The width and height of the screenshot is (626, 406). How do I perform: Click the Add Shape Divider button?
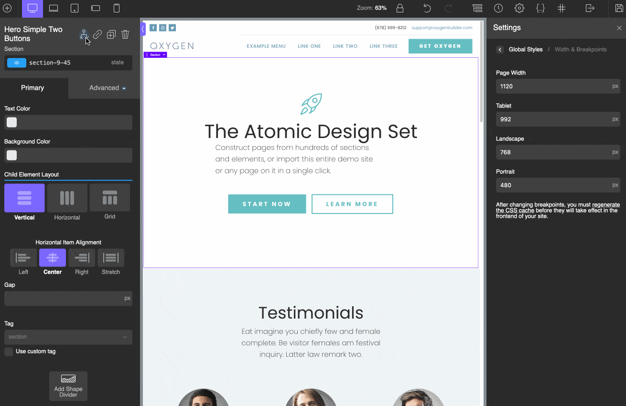click(68, 386)
